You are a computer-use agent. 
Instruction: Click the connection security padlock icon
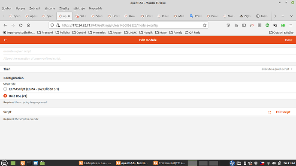(x=58, y=25)
